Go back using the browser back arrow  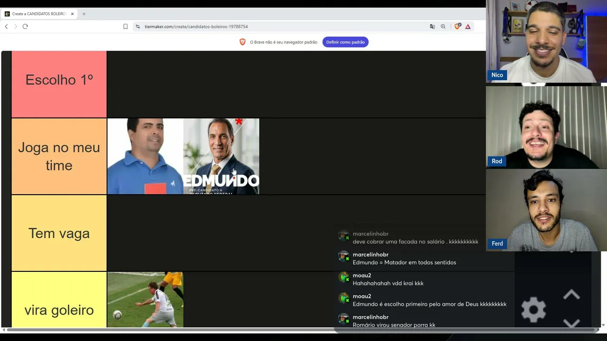click(6, 27)
